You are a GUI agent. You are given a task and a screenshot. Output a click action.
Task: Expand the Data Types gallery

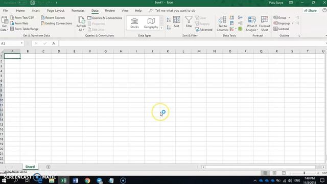161,28
